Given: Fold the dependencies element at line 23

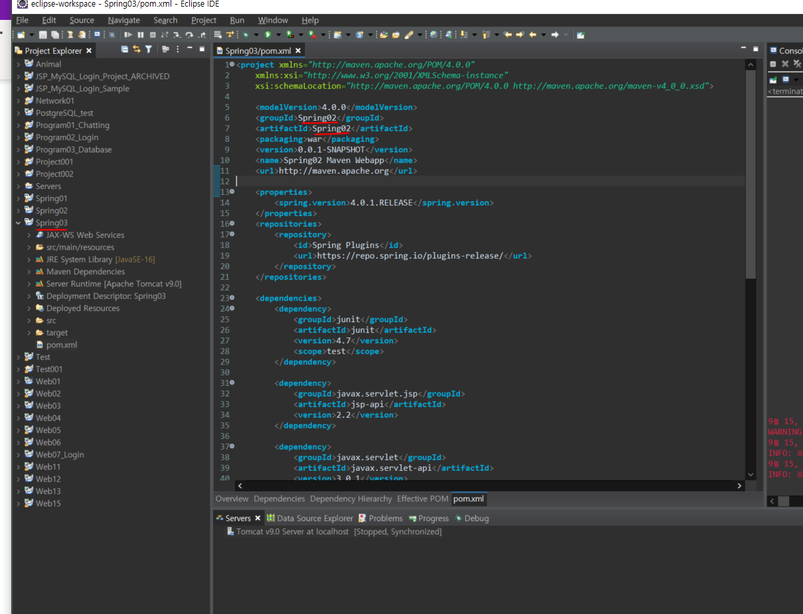Looking at the screenshot, I should tap(232, 298).
